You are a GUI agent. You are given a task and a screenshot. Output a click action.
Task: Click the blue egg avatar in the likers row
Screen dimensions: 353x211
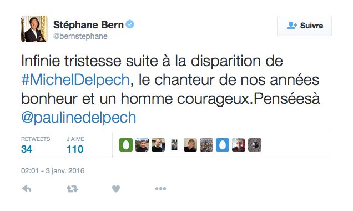click(223, 145)
